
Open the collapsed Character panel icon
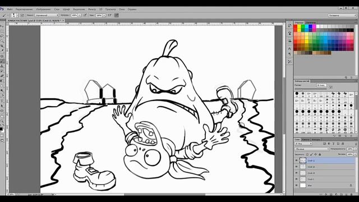coord(289,49)
